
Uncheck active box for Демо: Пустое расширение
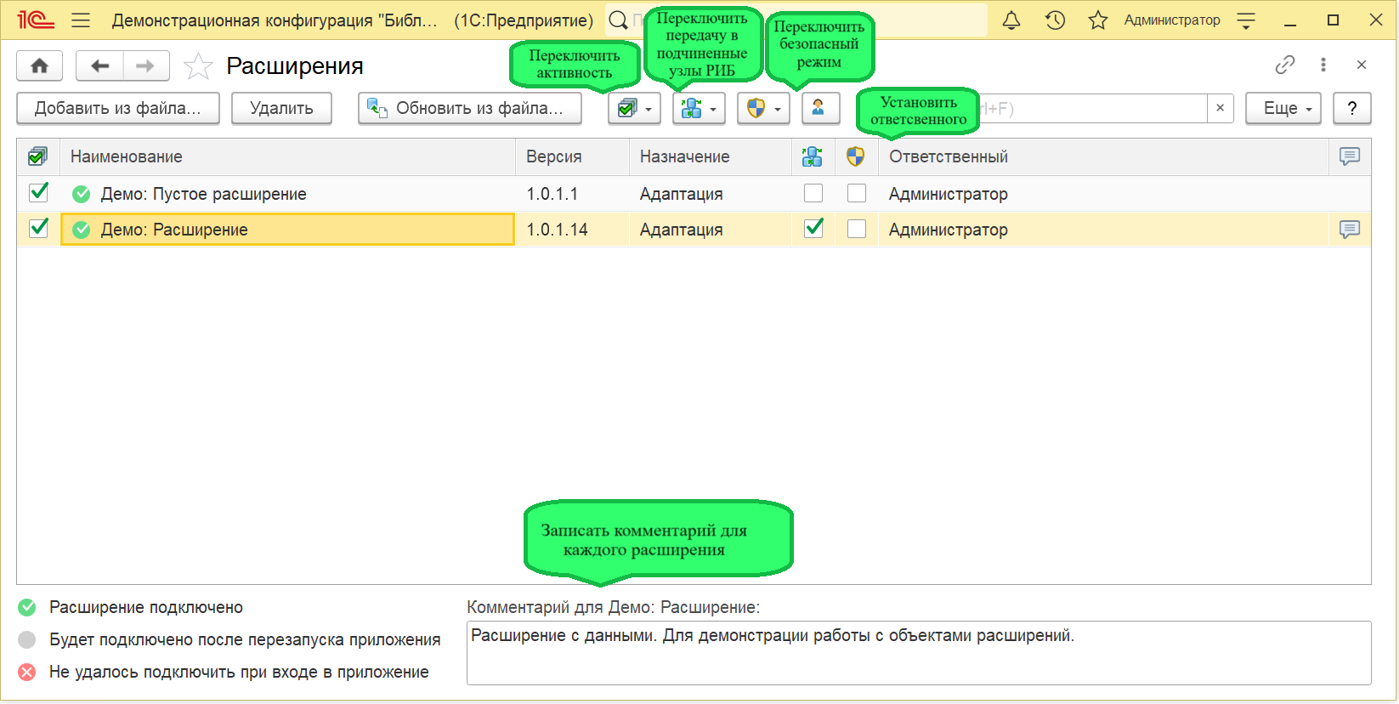click(x=38, y=193)
